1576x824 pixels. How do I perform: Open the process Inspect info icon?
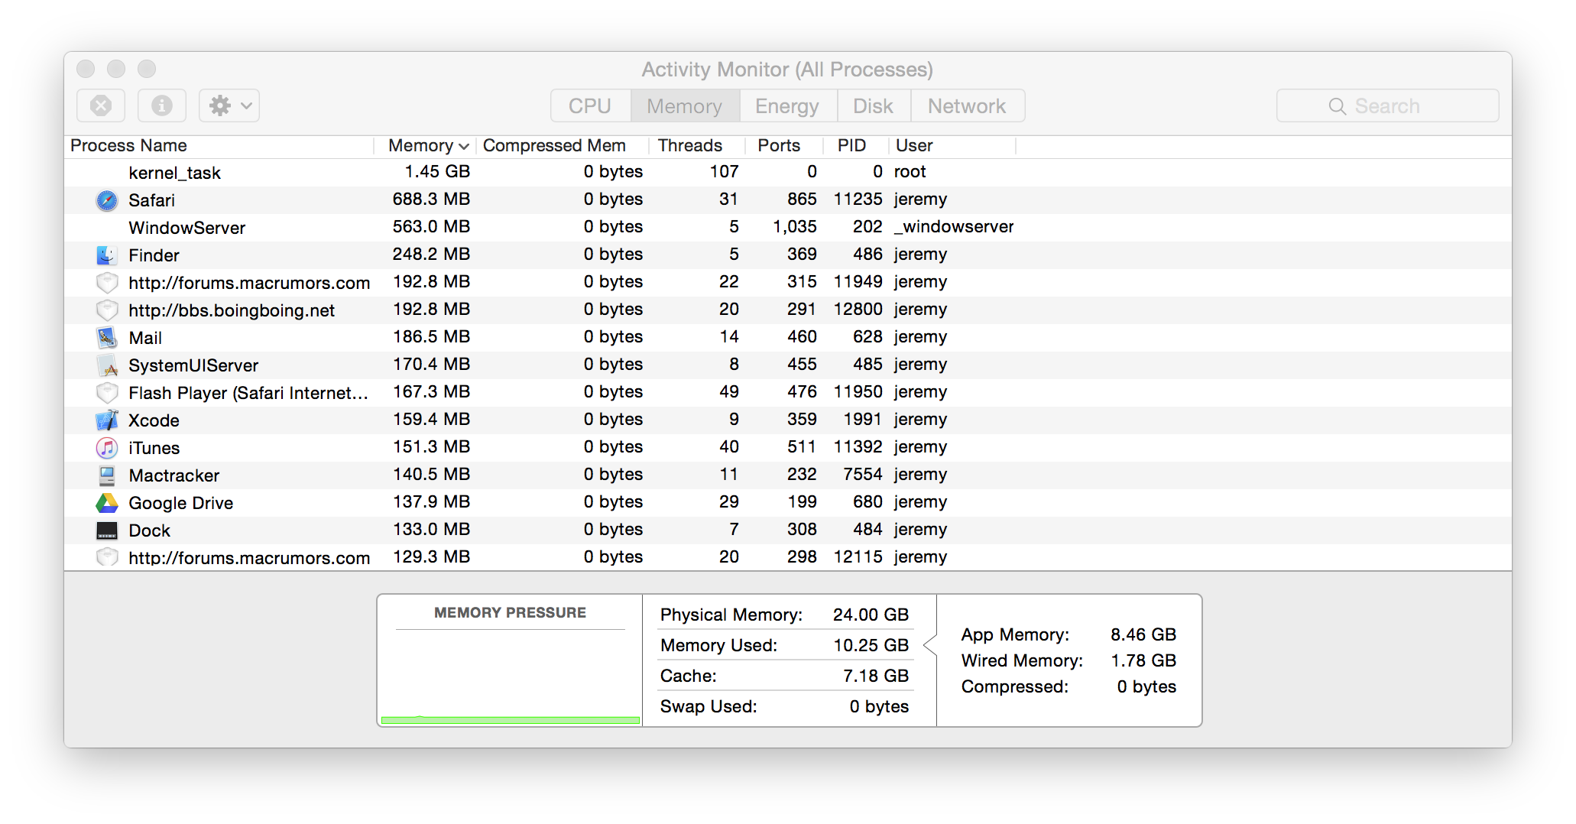click(162, 105)
